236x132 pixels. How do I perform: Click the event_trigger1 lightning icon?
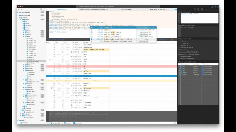click(x=24, y=118)
